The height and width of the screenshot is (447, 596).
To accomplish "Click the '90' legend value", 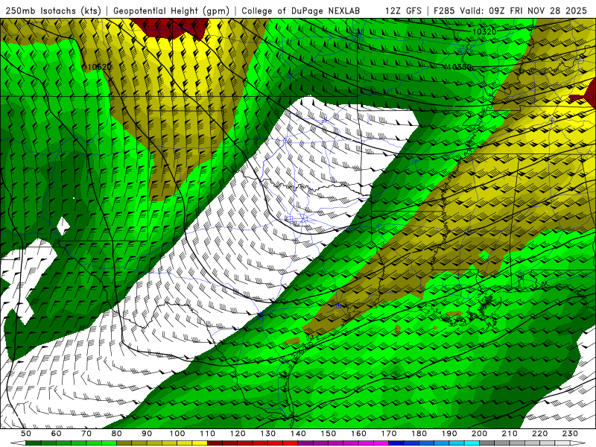I will 147,434.
